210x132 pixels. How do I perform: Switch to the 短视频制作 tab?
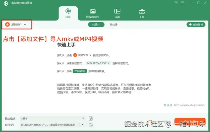93,13
